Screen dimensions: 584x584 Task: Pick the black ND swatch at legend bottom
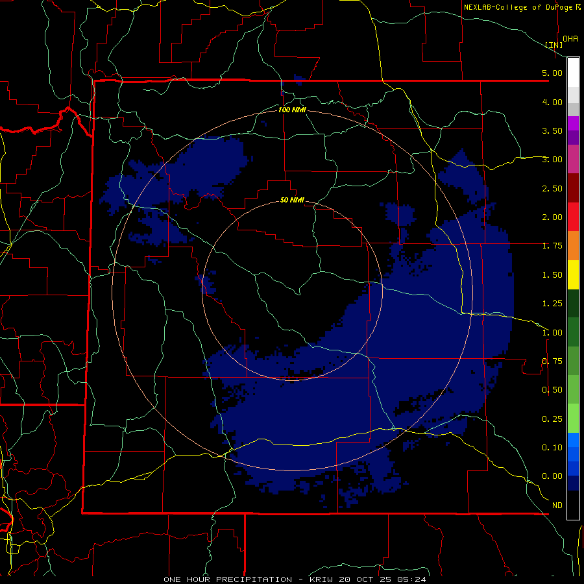tap(573, 505)
